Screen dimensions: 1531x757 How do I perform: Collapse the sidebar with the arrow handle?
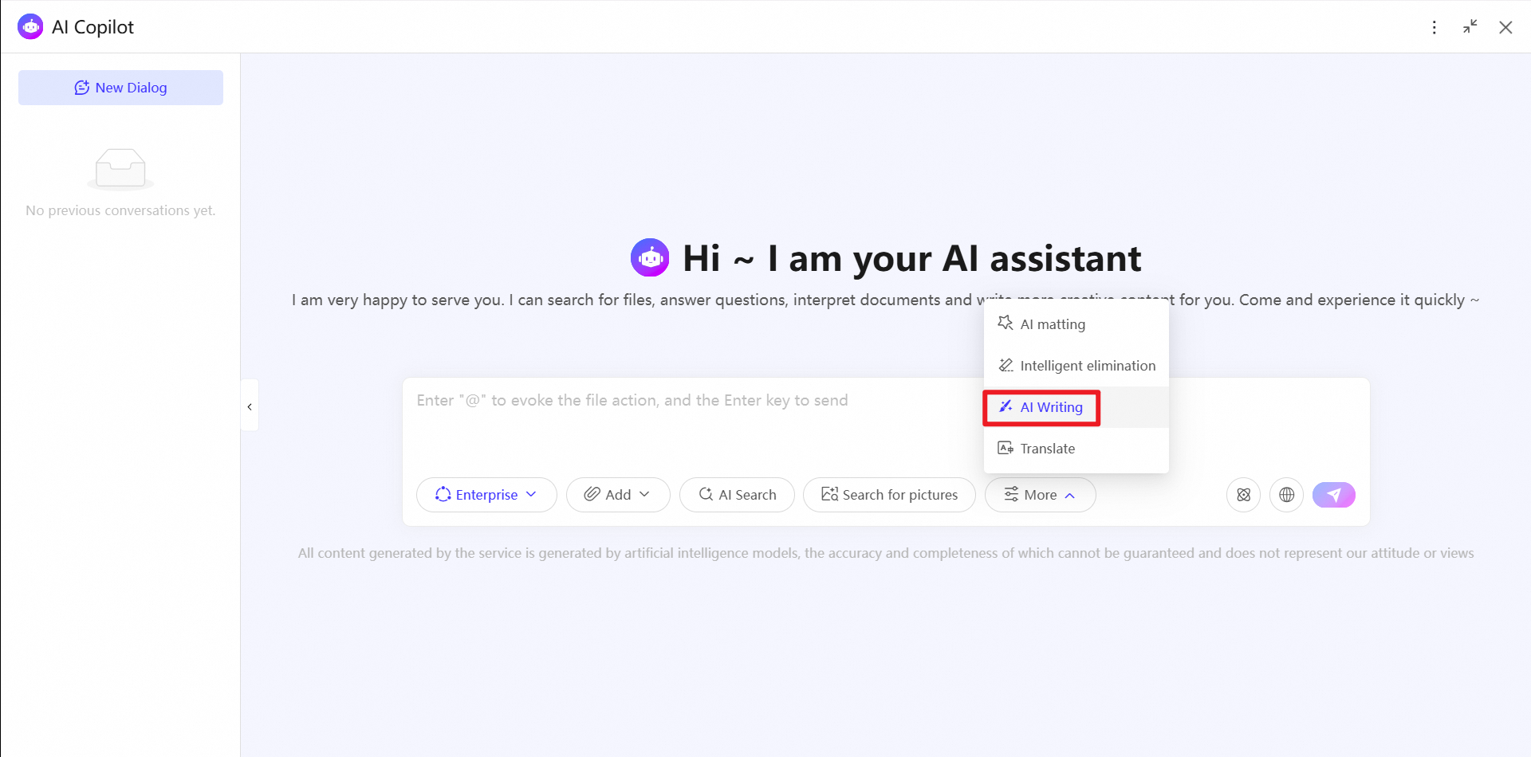click(250, 406)
